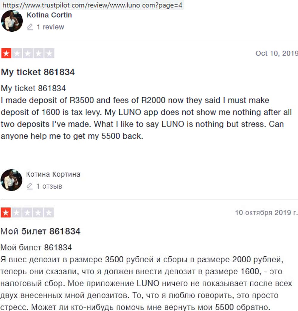Click the Котина Кортина profile avatar

tap(12, 180)
